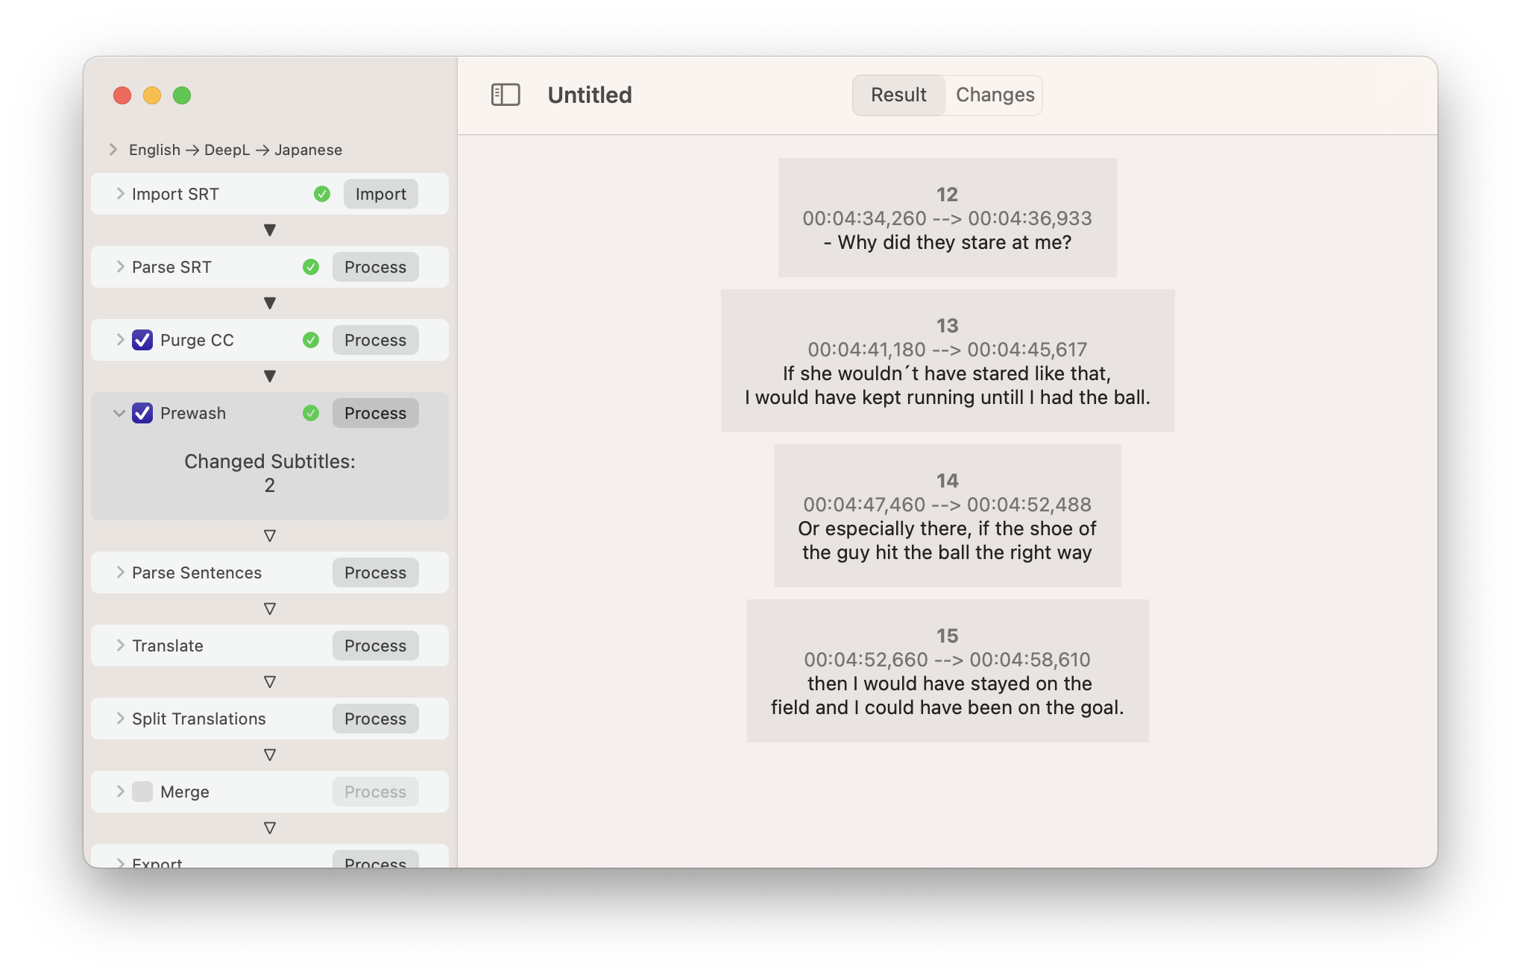Image resolution: width=1521 pixels, height=978 pixels.
Task: Disable the Purge CC checkbox
Action: (142, 340)
